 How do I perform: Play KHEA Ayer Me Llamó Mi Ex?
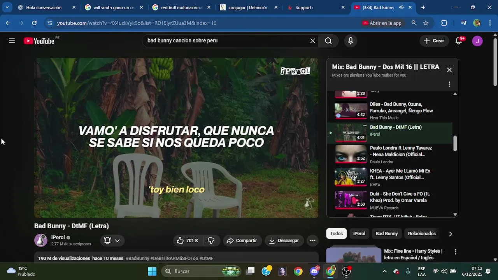[x=389, y=178]
